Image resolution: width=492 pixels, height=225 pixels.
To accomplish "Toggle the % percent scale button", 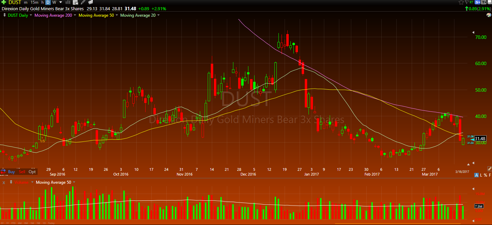I will tap(485, 175).
